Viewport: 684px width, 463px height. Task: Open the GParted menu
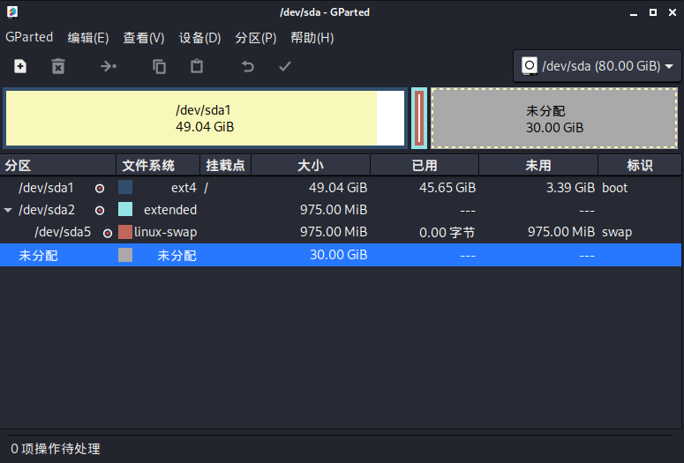pyautogui.click(x=29, y=37)
